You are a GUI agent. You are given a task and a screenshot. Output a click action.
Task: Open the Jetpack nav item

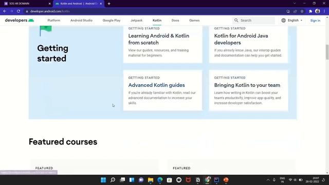click(x=136, y=21)
